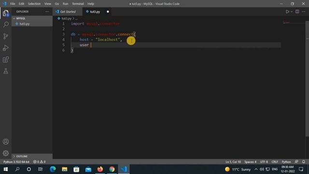Open the notifications bell icon

304,162
